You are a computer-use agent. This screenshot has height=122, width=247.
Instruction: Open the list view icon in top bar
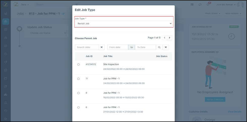(x=192, y=5)
